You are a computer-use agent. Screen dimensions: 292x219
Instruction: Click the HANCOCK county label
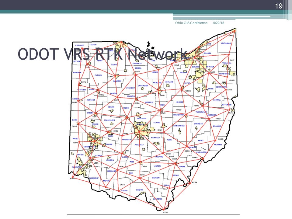(x=117, y=81)
